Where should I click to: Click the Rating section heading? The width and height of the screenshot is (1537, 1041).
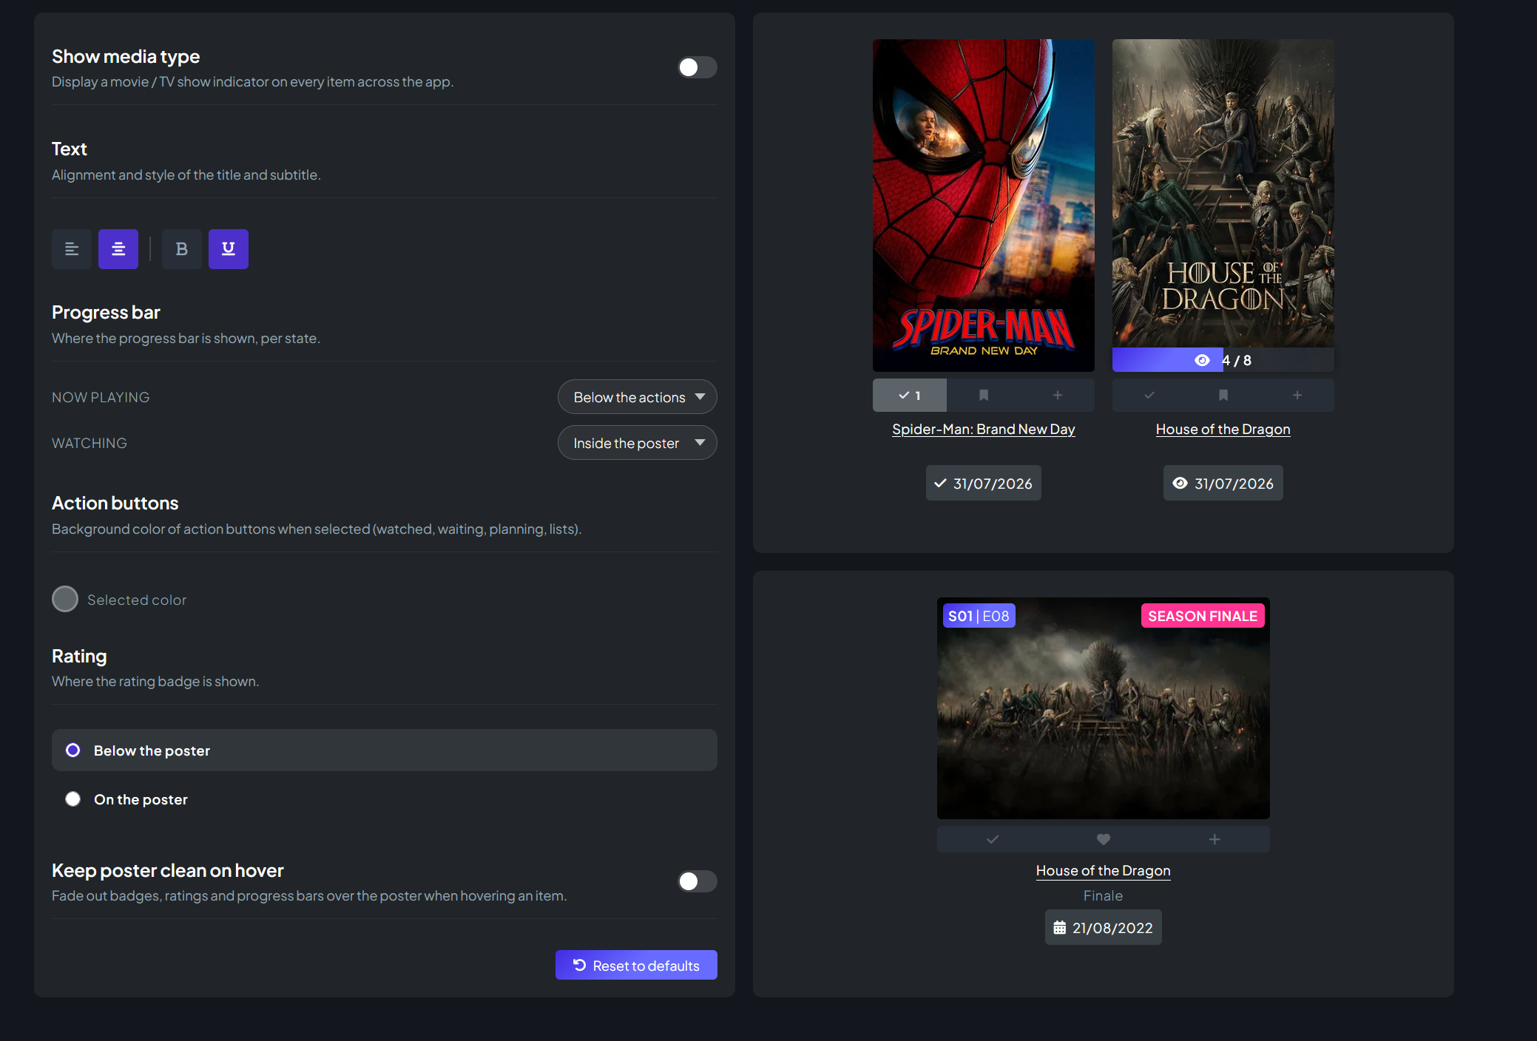tap(79, 657)
